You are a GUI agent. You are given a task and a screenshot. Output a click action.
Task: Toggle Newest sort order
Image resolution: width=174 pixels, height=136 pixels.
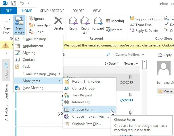coord(131,63)
